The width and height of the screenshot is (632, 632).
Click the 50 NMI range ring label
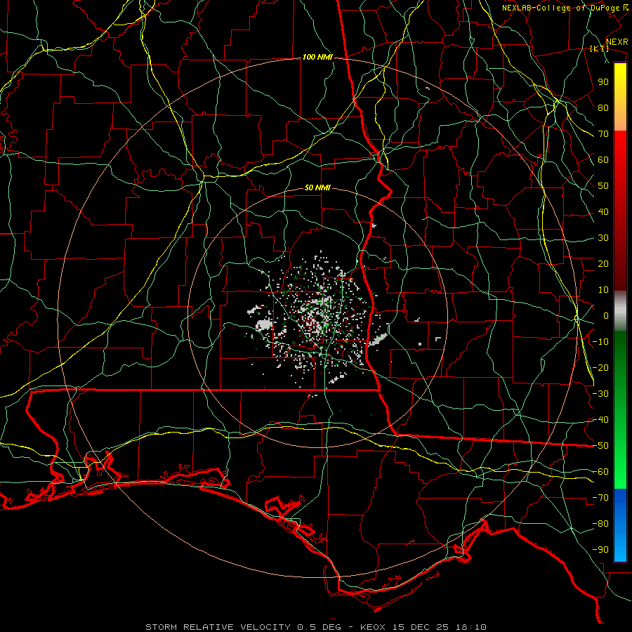pyautogui.click(x=317, y=187)
